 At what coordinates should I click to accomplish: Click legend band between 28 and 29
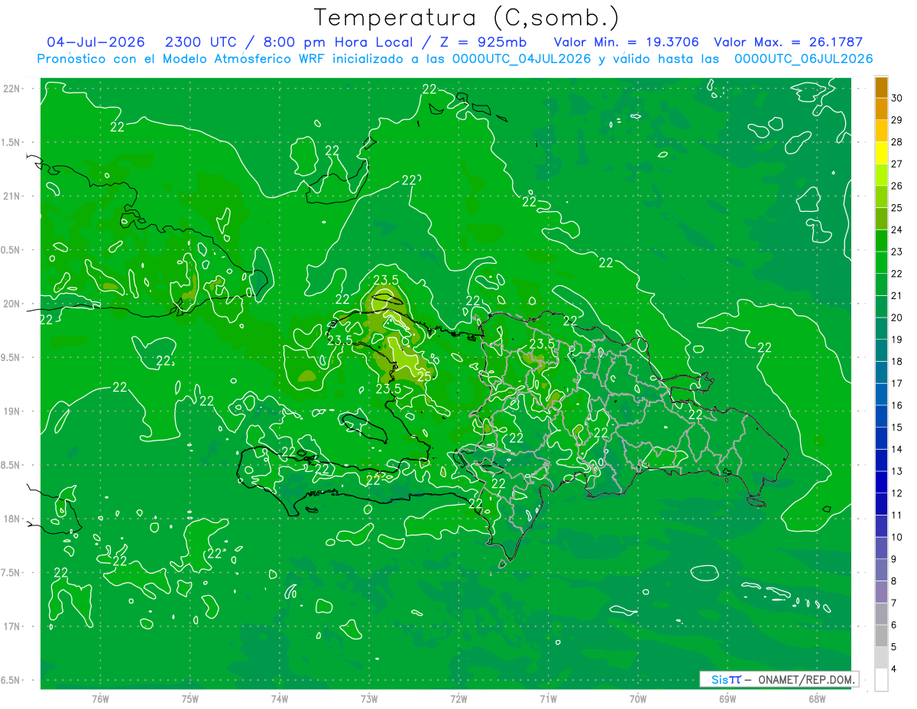click(881, 131)
